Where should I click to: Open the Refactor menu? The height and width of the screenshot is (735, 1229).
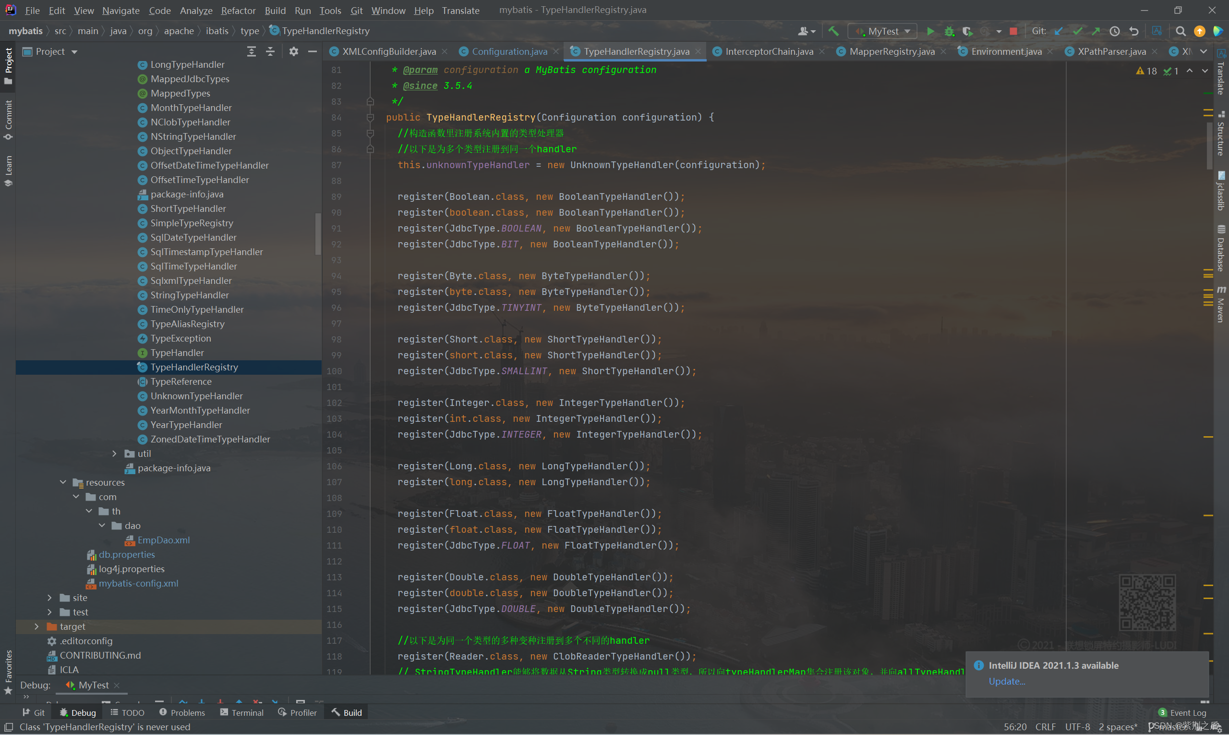click(x=238, y=11)
